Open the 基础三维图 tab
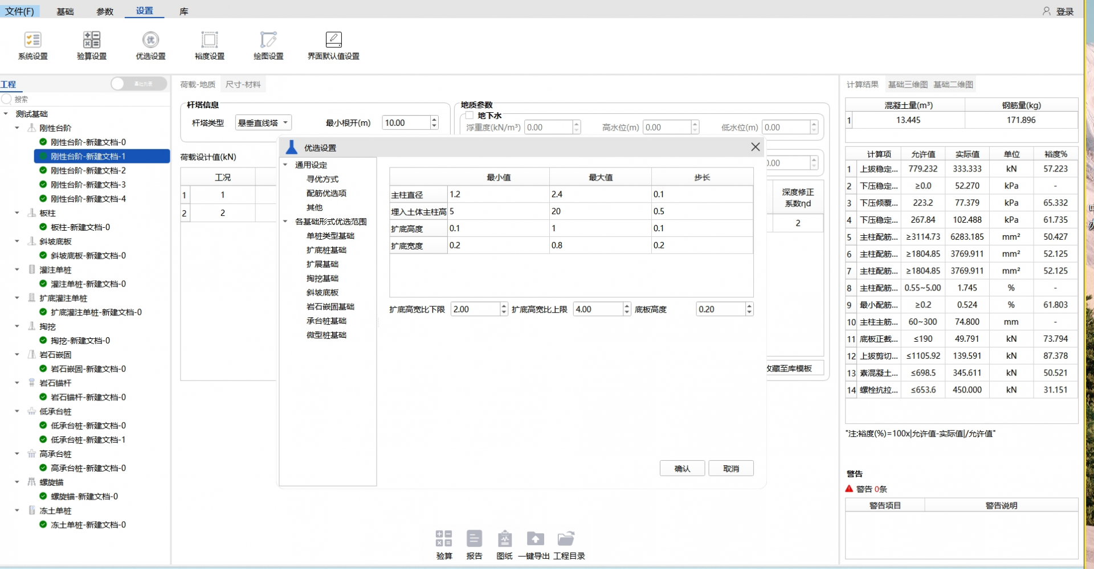 pos(908,84)
